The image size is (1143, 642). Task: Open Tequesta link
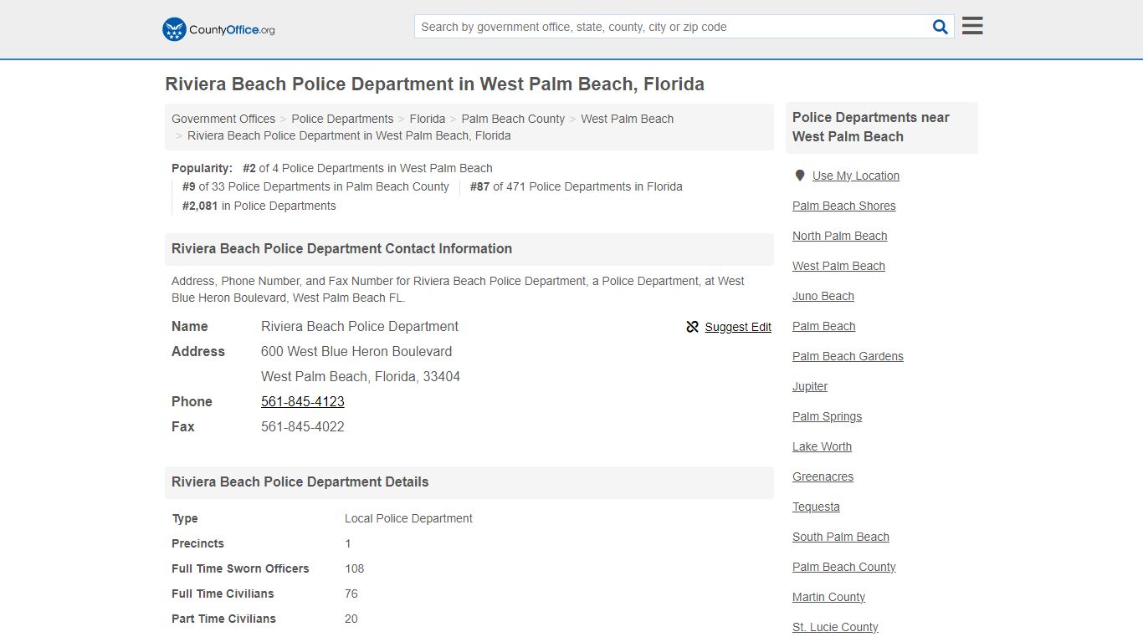[x=816, y=507]
